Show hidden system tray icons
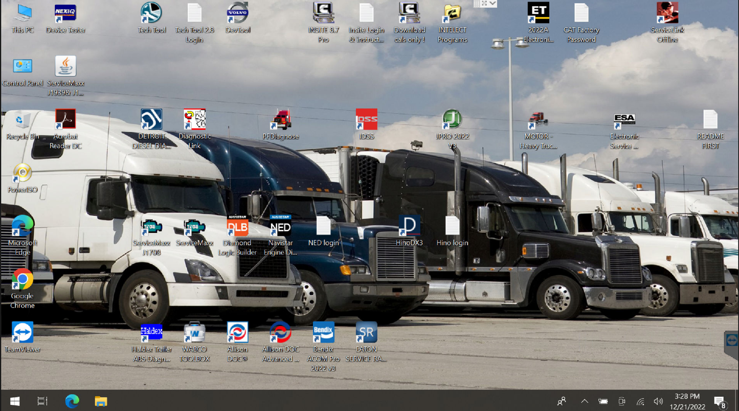Image resolution: width=739 pixels, height=411 pixels. [x=585, y=401]
